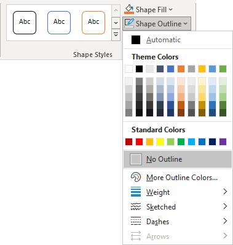233x245 pixels.
Task: Select the dark blue standard color
Action: (212, 141)
